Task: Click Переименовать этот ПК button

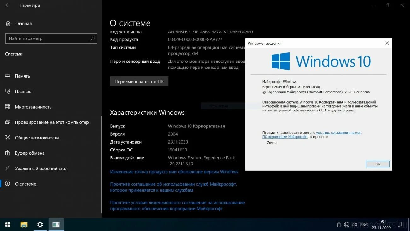Action: tap(139, 81)
